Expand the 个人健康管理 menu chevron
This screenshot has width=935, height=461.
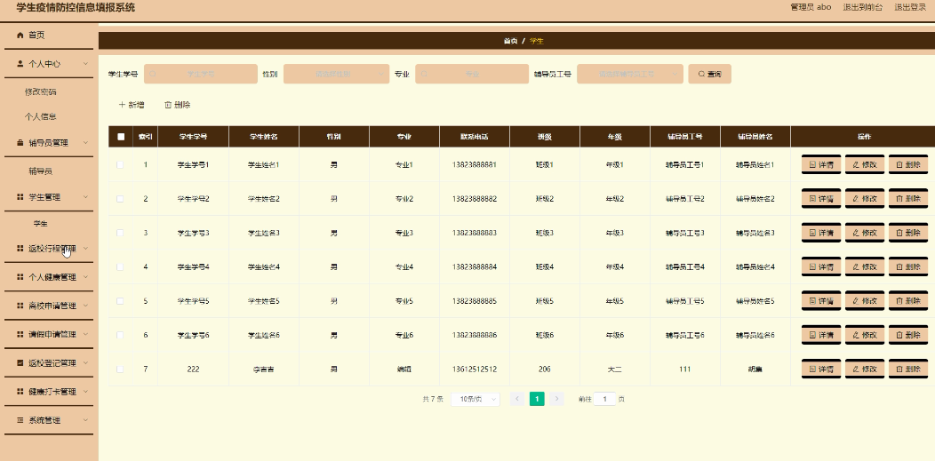[x=86, y=277]
